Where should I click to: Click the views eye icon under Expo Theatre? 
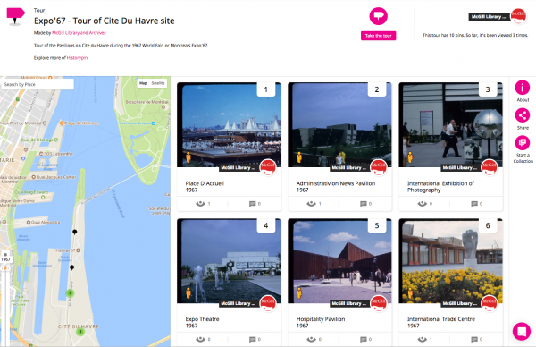click(200, 340)
